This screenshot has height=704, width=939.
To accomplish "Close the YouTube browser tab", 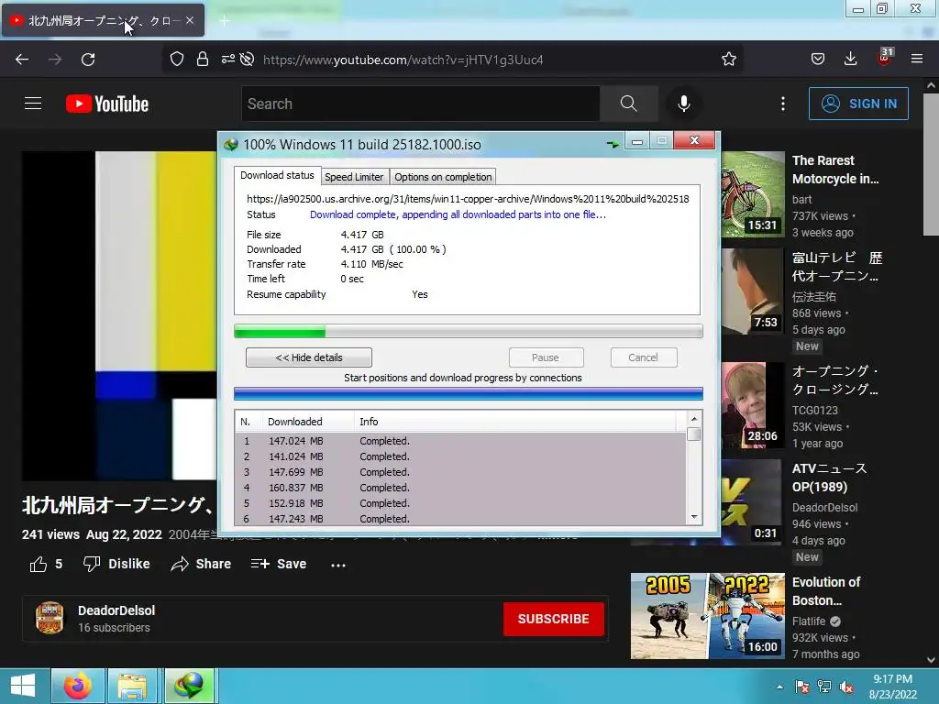I will point(190,20).
